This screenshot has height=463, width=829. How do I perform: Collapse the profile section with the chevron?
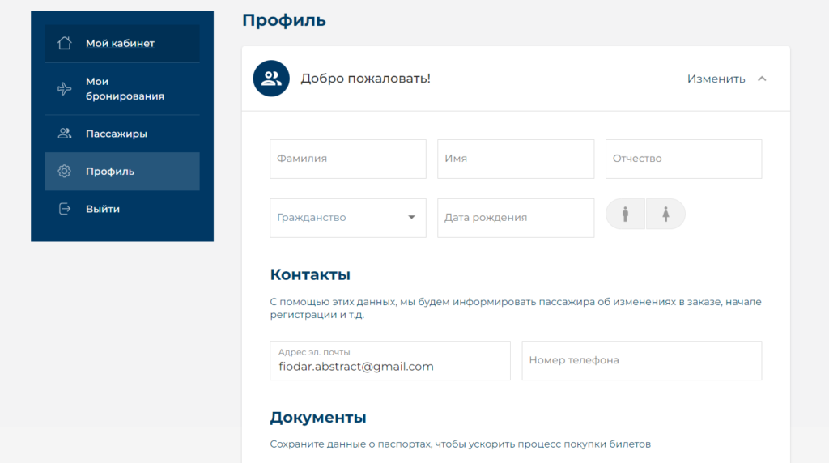coord(761,79)
